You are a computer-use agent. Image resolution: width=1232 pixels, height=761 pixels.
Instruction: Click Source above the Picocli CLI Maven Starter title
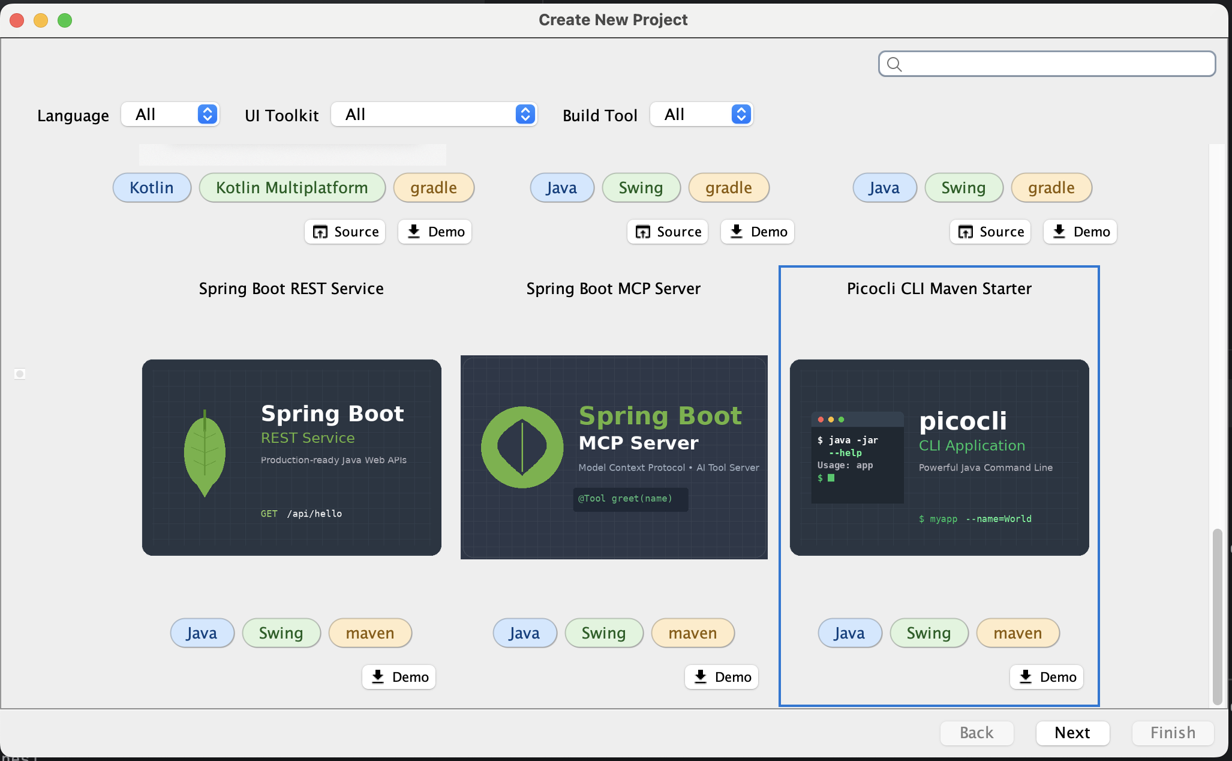tap(990, 232)
